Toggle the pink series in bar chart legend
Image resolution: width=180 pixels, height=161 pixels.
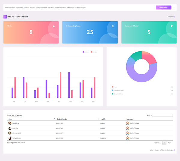94,52
